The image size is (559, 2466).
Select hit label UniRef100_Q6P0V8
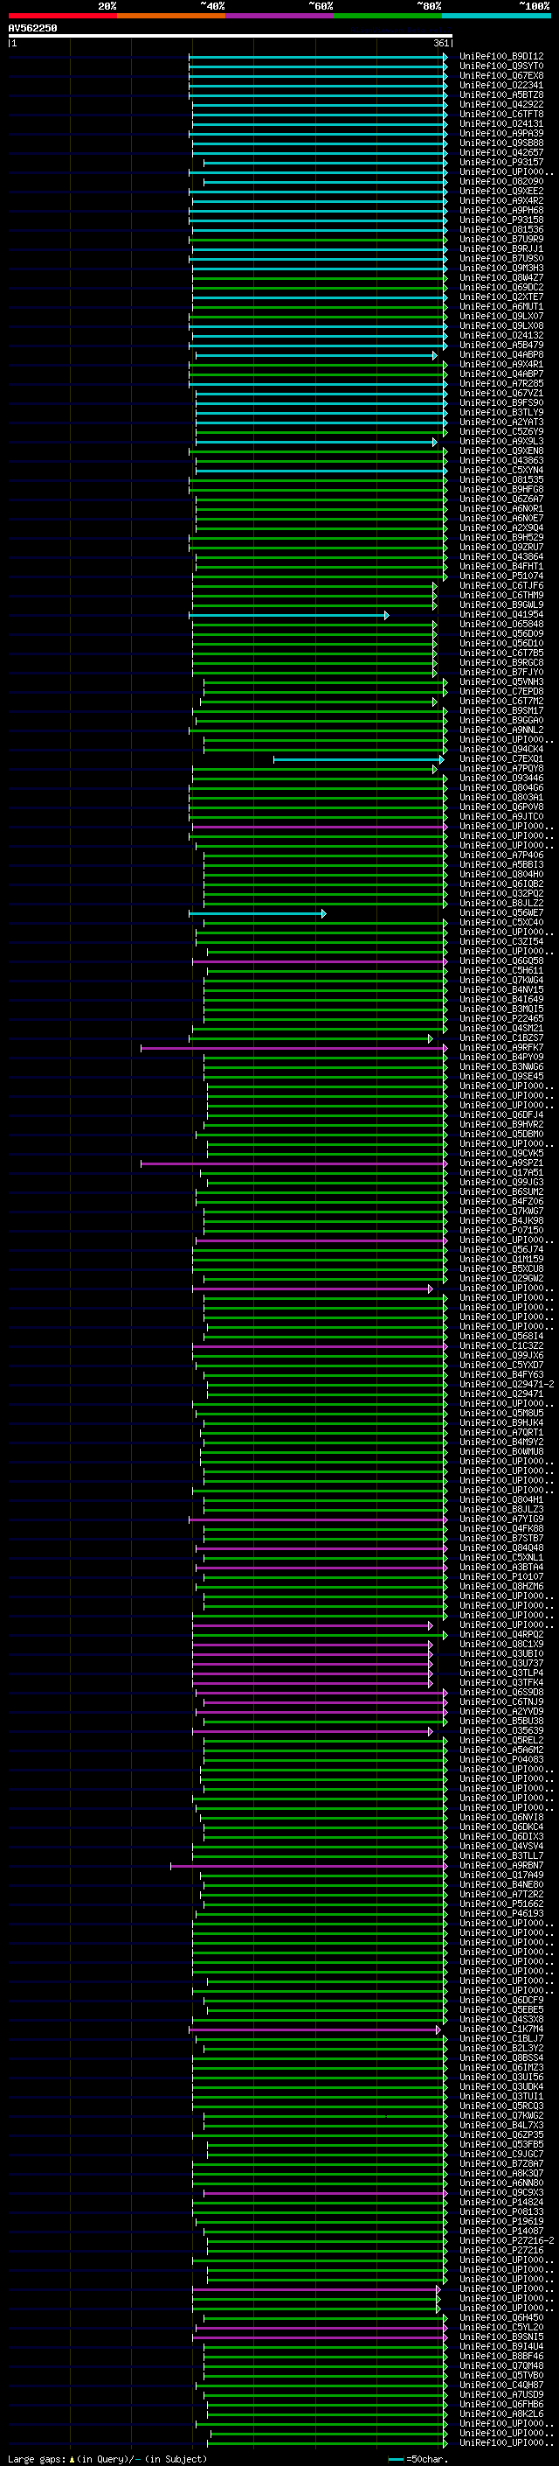(501, 807)
